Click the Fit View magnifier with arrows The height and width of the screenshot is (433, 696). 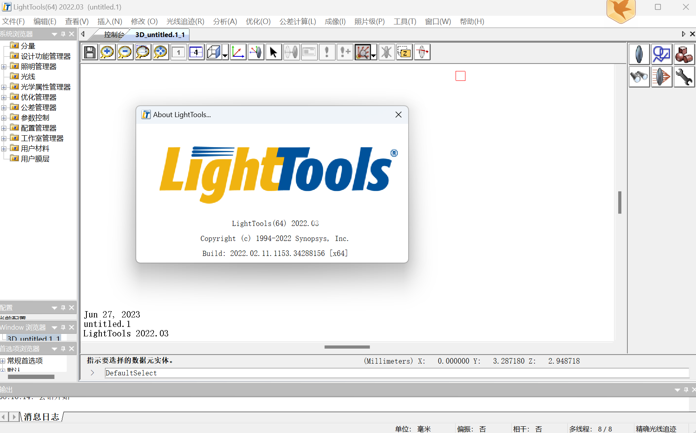click(161, 52)
